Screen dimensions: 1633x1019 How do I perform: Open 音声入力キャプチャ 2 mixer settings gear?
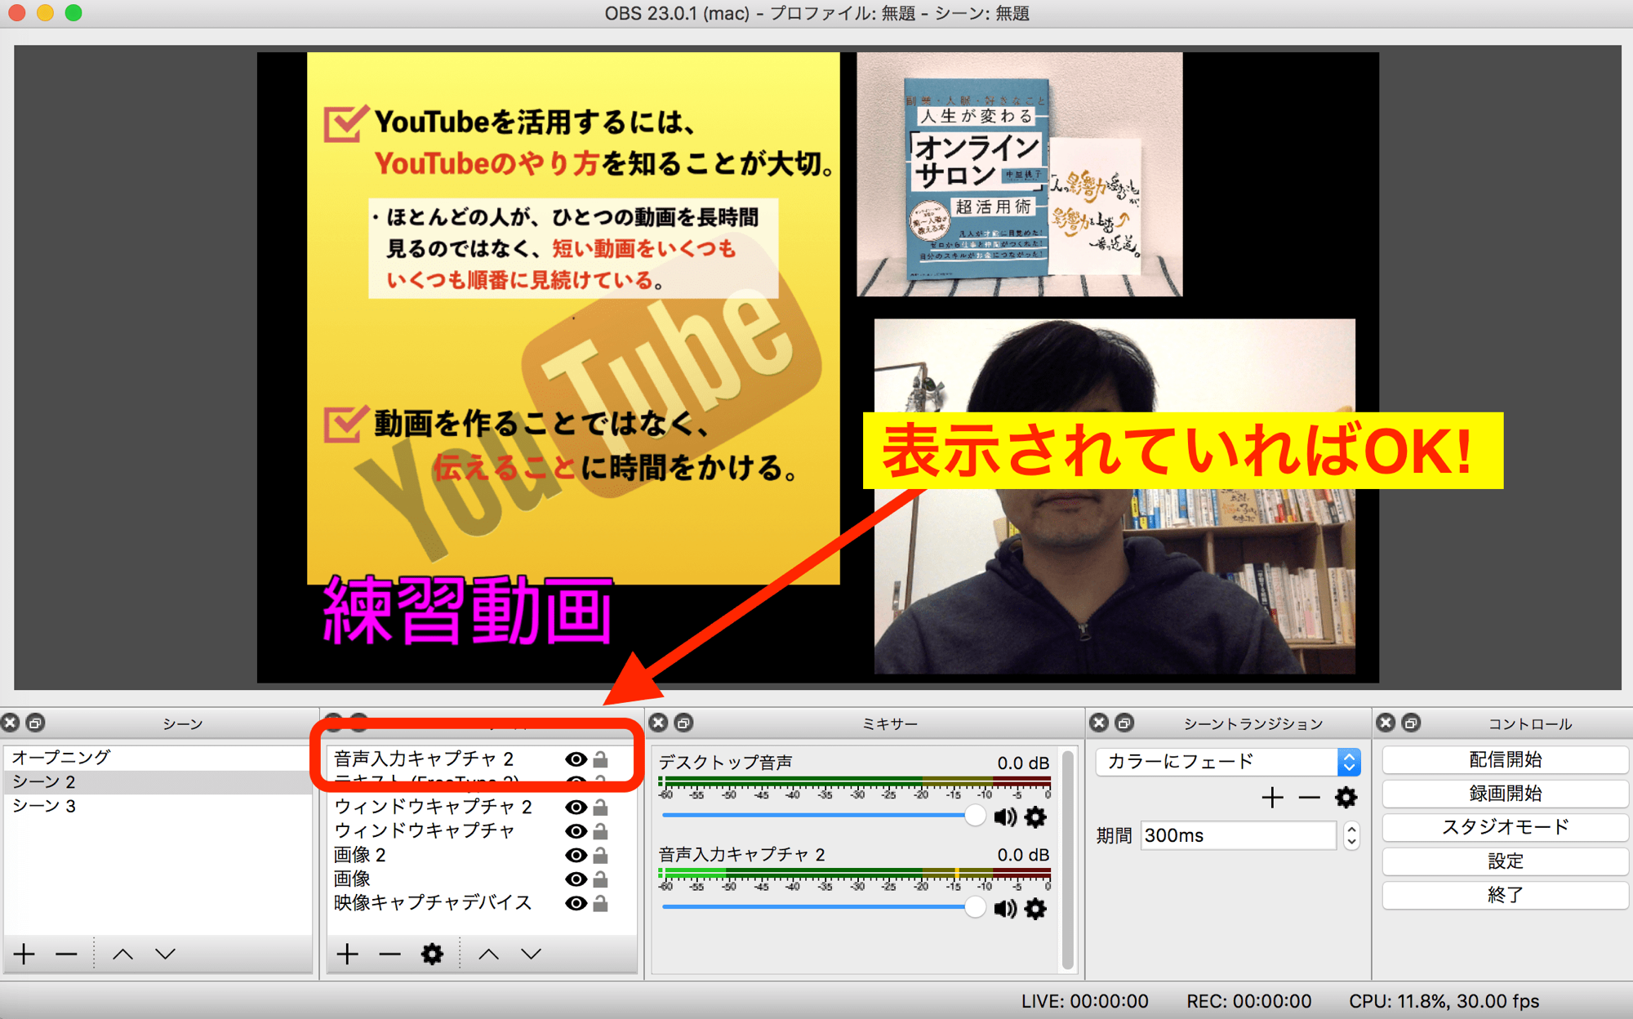[1035, 908]
